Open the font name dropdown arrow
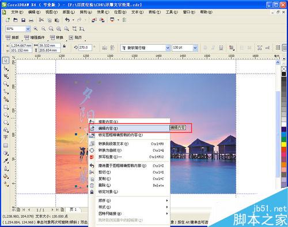288x227 pixels. [168, 48]
